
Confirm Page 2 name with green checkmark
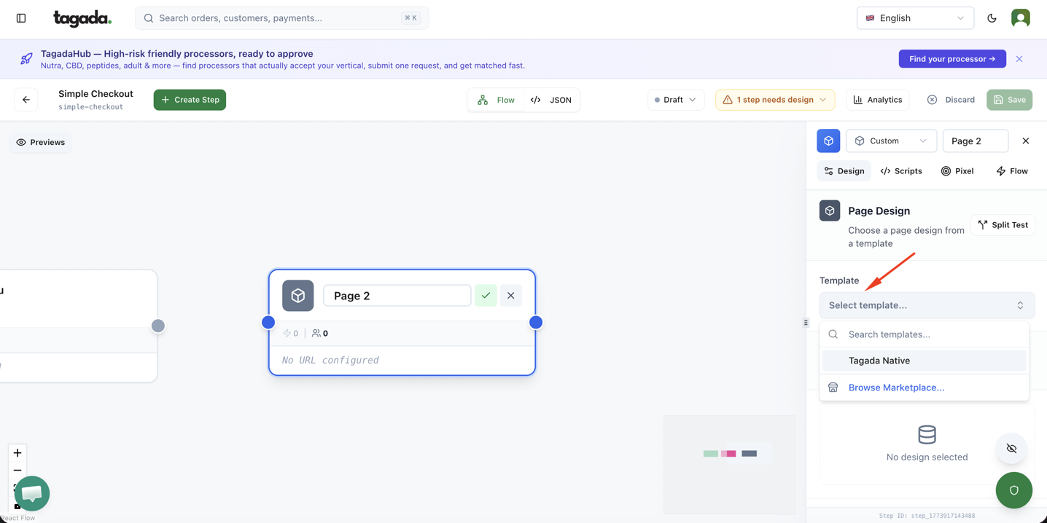(486, 296)
